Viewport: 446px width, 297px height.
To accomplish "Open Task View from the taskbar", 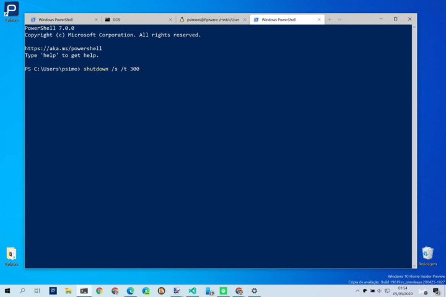I will (x=37, y=291).
